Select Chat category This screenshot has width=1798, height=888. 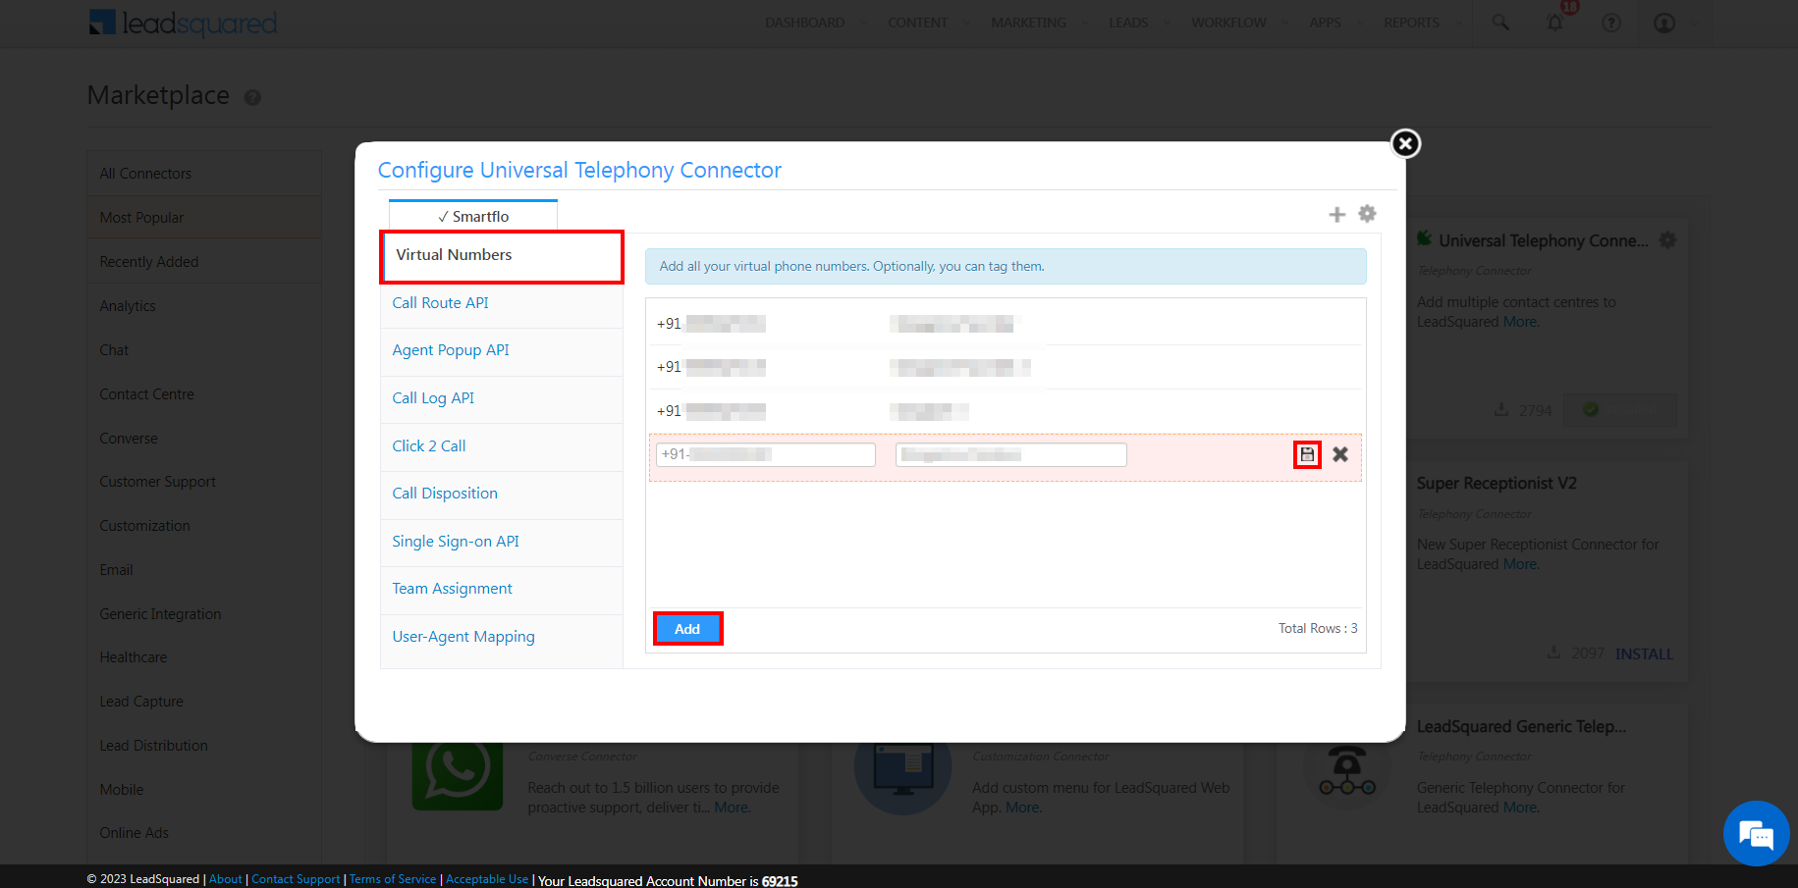pos(204,350)
